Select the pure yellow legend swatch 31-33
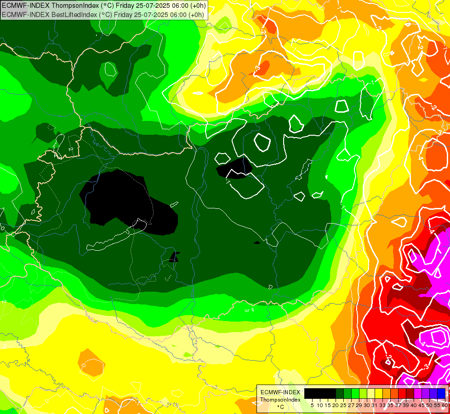The width and height of the screenshot is (450, 414). [x=379, y=394]
